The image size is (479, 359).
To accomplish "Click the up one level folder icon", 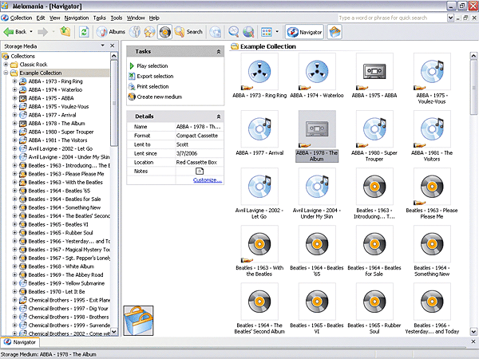I will click(x=65, y=31).
